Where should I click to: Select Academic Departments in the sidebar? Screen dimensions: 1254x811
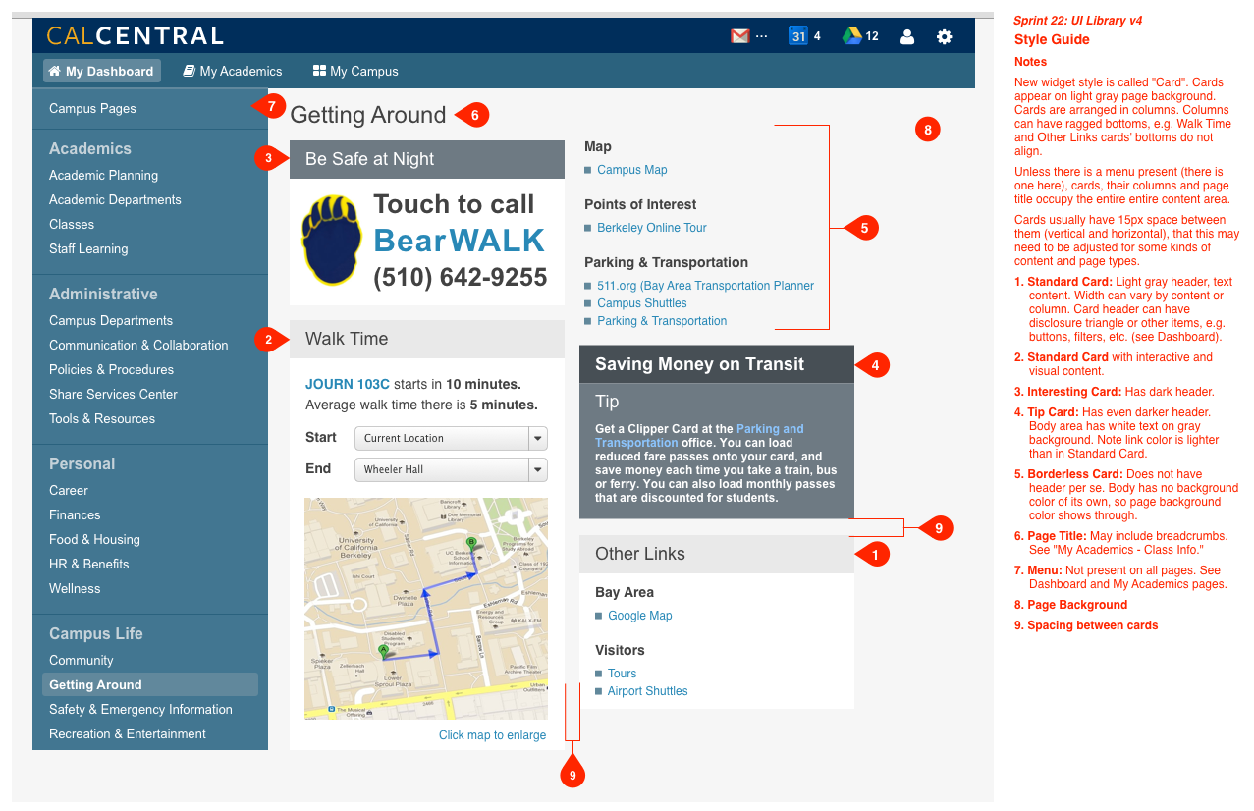[115, 199]
